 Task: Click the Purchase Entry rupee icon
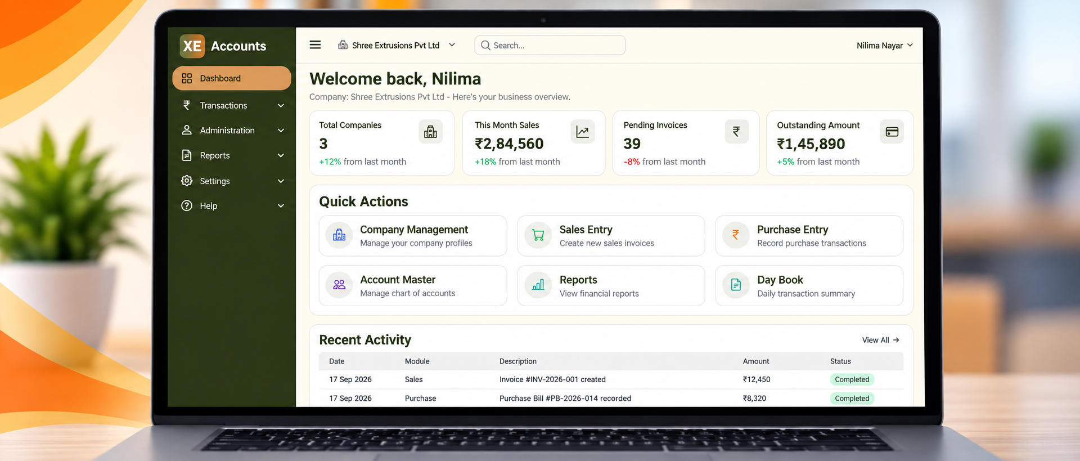(x=736, y=235)
